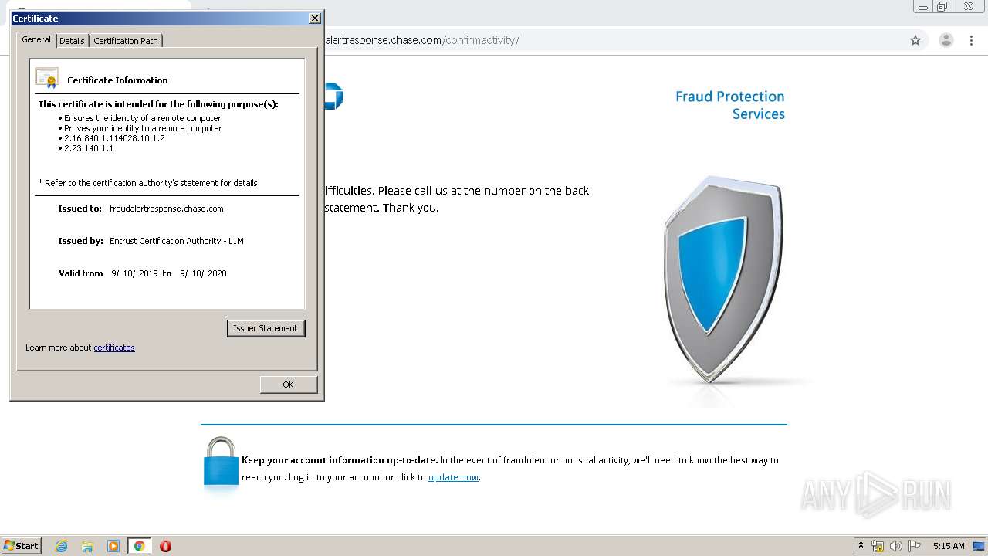Click issued-to name fraudalertresponse.chase.com
The height and width of the screenshot is (556, 988).
[167, 208]
